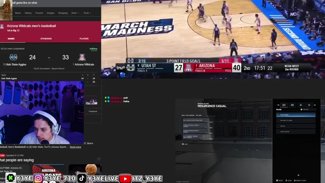Expand the More search filters dropdown
Viewport: 325px width, 183px height.
coord(75,13)
